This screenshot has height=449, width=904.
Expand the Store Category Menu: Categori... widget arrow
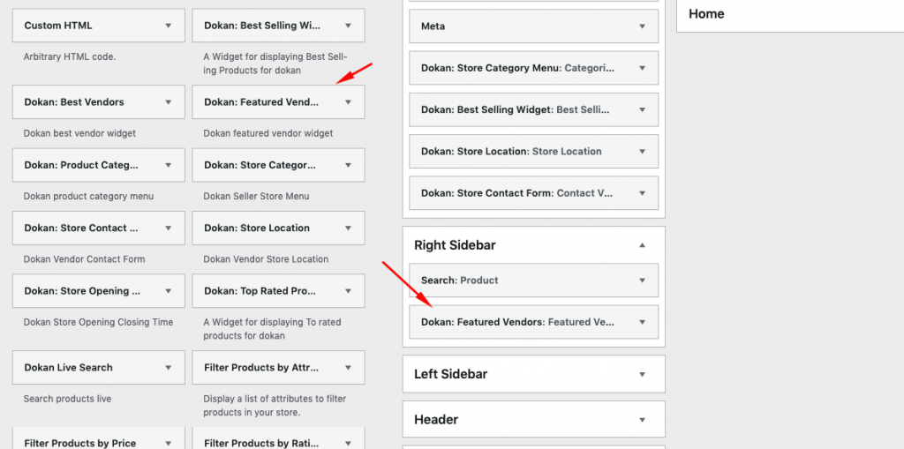point(643,68)
